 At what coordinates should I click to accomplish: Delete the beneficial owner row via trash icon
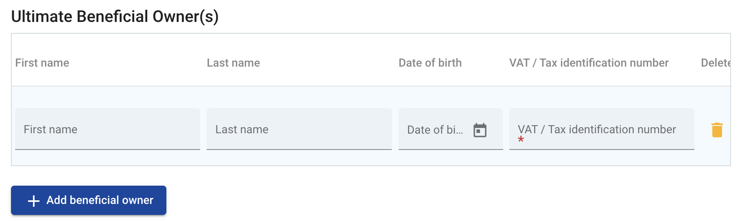click(717, 130)
